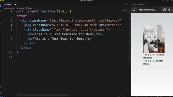The height and width of the screenshot is (97, 173).
Task: Toggle the browser debug bug icon
Action: [169, 10]
